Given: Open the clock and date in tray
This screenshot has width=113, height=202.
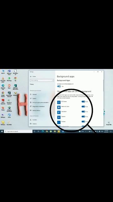Looking at the screenshot, I should (x=106, y=131).
